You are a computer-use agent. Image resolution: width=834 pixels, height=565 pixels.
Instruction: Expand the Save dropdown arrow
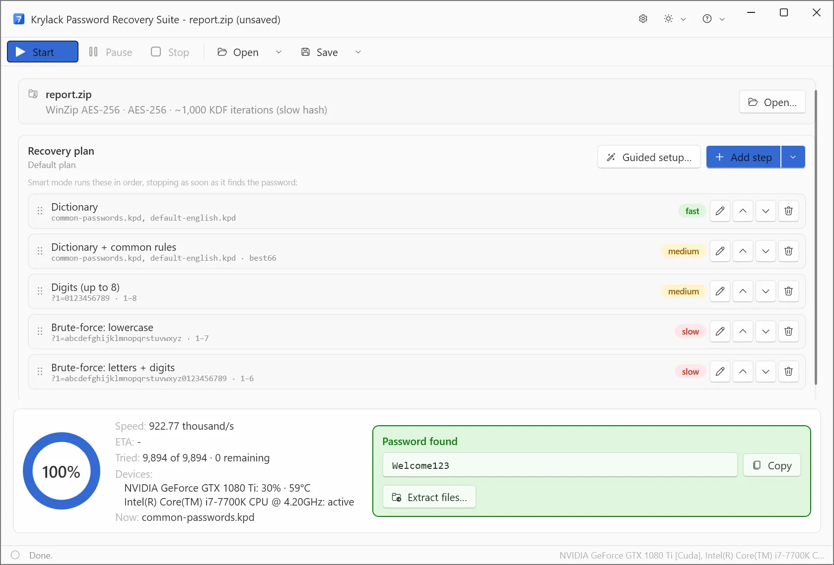[358, 52]
